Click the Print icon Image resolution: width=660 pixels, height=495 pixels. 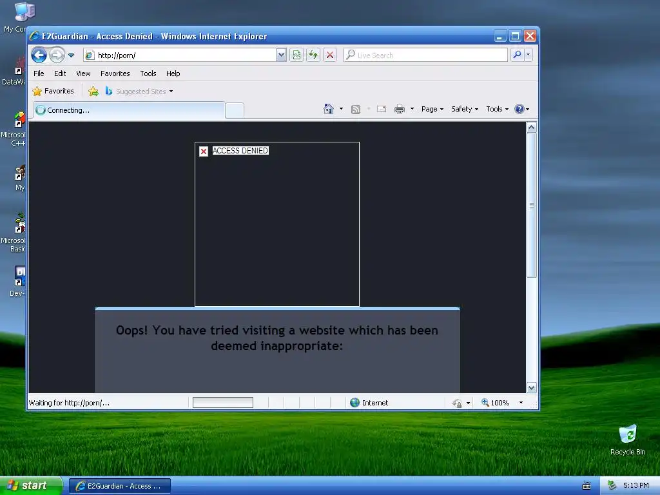click(x=400, y=109)
